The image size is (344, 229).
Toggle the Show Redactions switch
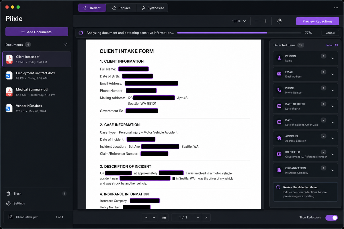pyautogui.click(x=331, y=218)
